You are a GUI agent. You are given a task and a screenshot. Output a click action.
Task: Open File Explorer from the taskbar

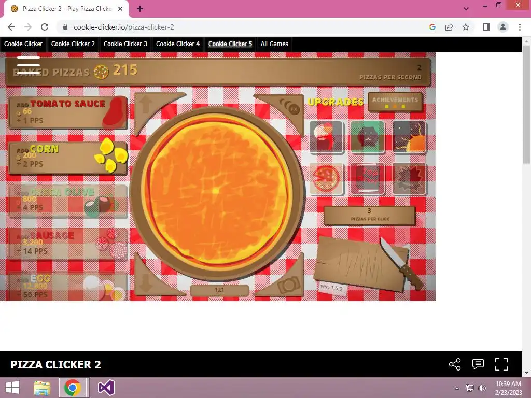point(42,388)
